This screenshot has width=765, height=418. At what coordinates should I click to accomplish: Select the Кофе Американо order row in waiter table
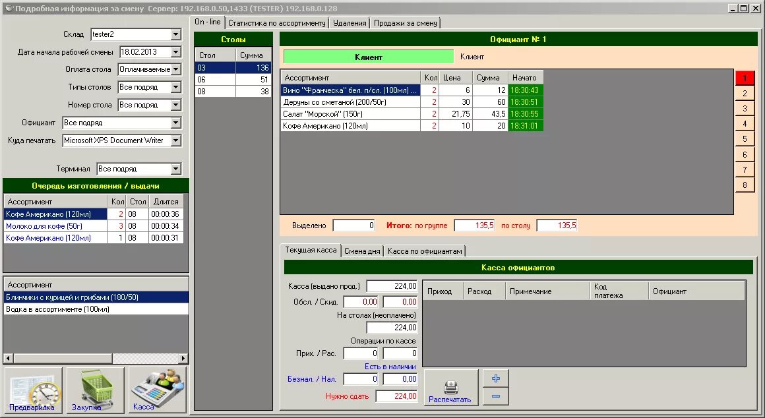(x=412, y=126)
